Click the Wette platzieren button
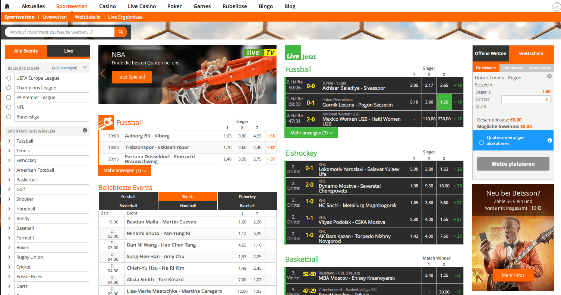 [513, 164]
